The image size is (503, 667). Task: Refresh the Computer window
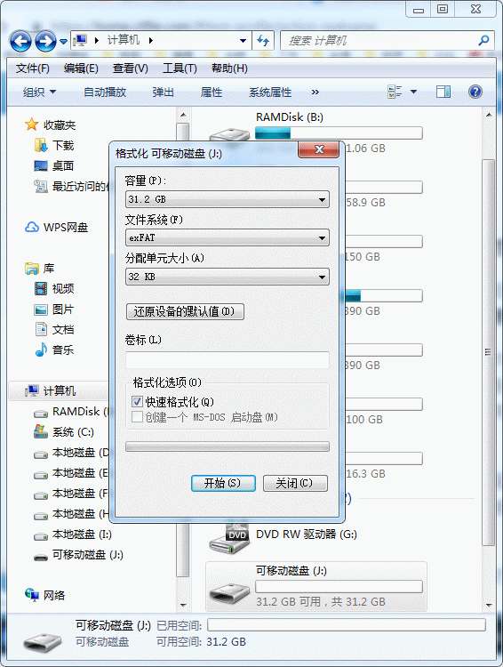(x=263, y=41)
